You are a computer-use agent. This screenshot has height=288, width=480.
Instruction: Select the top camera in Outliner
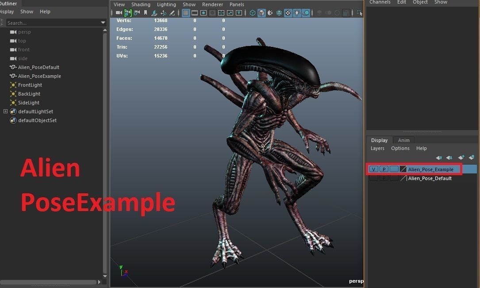[x=22, y=41]
